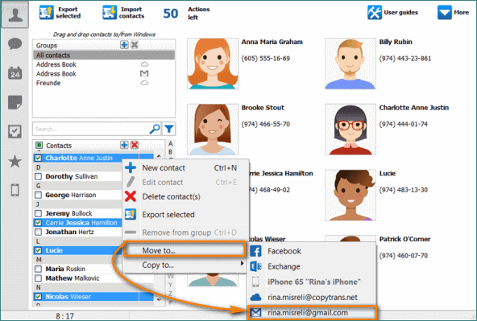Open the contact filter funnel icon
This screenshot has height=321, width=477.
pos(169,129)
